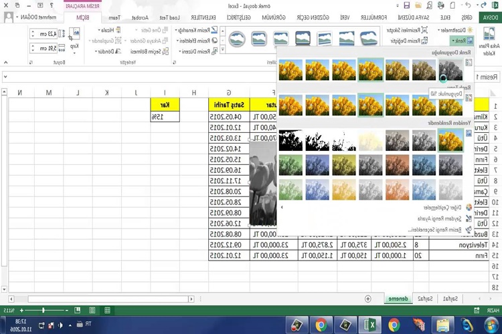Open the Düzeltmeler corrections dropdown
This screenshot has height=334, width=502.
coord(455,30)
